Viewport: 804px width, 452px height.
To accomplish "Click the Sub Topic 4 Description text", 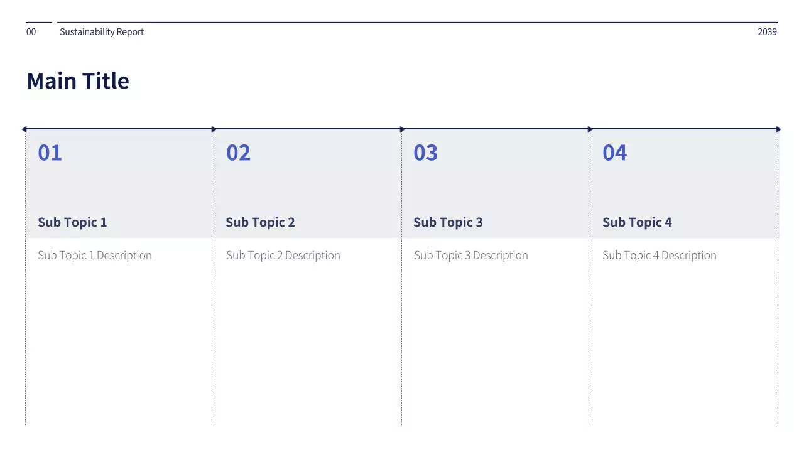I will click(x=660, y=256).
